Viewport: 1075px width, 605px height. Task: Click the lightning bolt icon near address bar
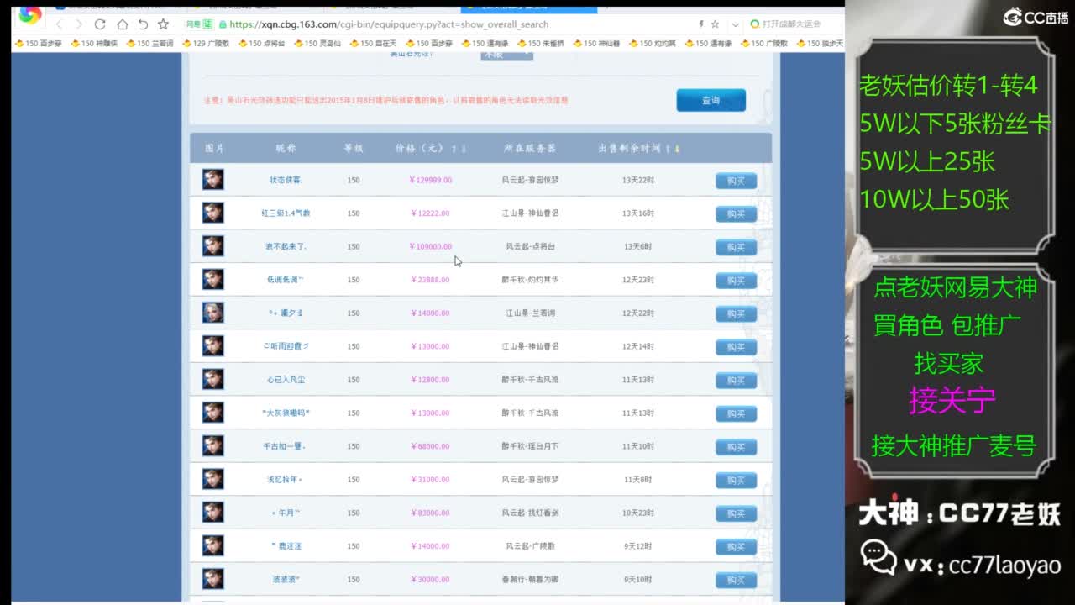point(701,24)
